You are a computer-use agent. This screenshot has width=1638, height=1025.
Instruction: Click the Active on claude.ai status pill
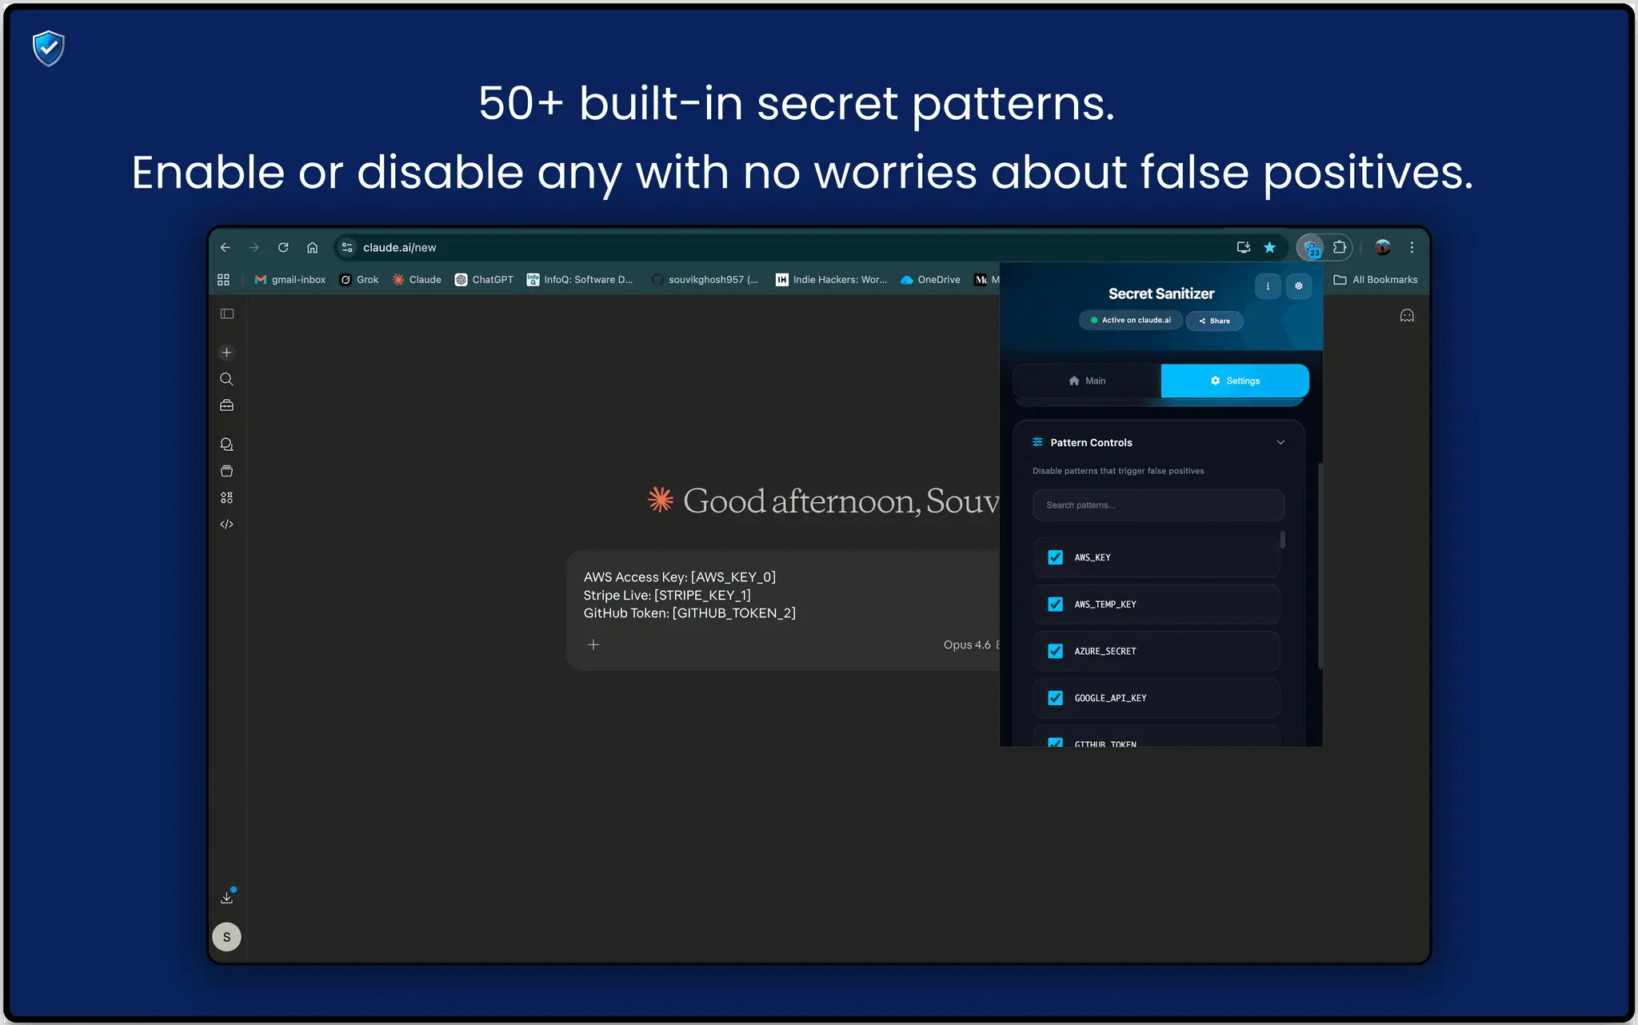click(1131, 321)
